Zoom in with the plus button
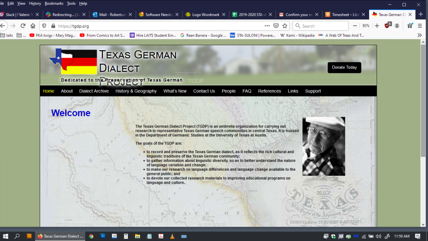The width and height of the screenshot is (428, 241). pyautogui.click(x=377, y=26)
